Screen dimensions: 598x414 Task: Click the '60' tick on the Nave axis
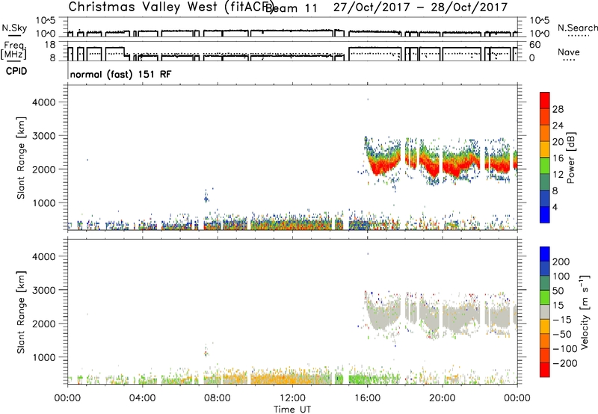click(534, 45)
